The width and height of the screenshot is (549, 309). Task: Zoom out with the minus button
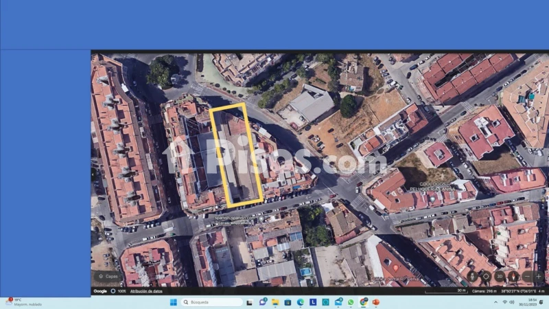point(527,277)
